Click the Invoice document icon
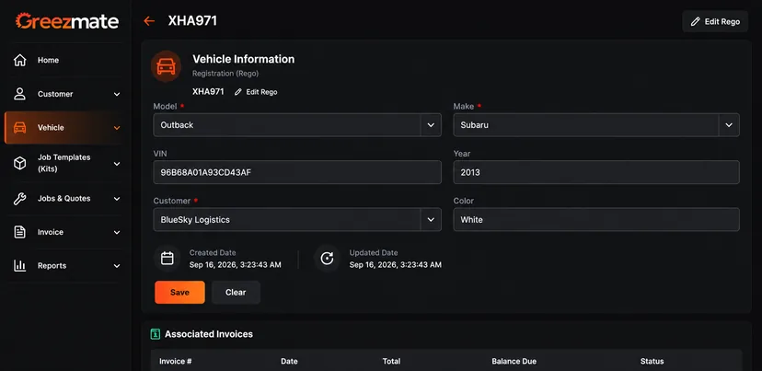Screen dimensions: 762x371 click(20, 232)
